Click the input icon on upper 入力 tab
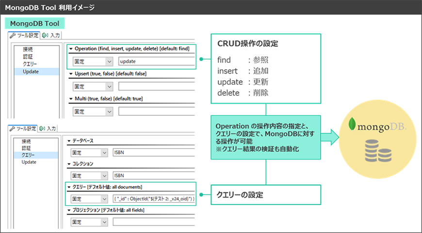 [45, 35]
